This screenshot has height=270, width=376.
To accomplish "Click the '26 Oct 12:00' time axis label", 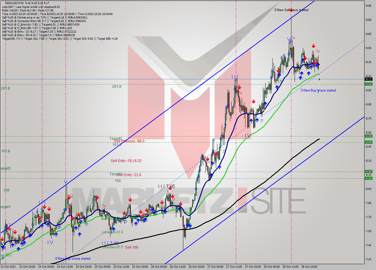I will pyautogui.click(x=178, y=267).
